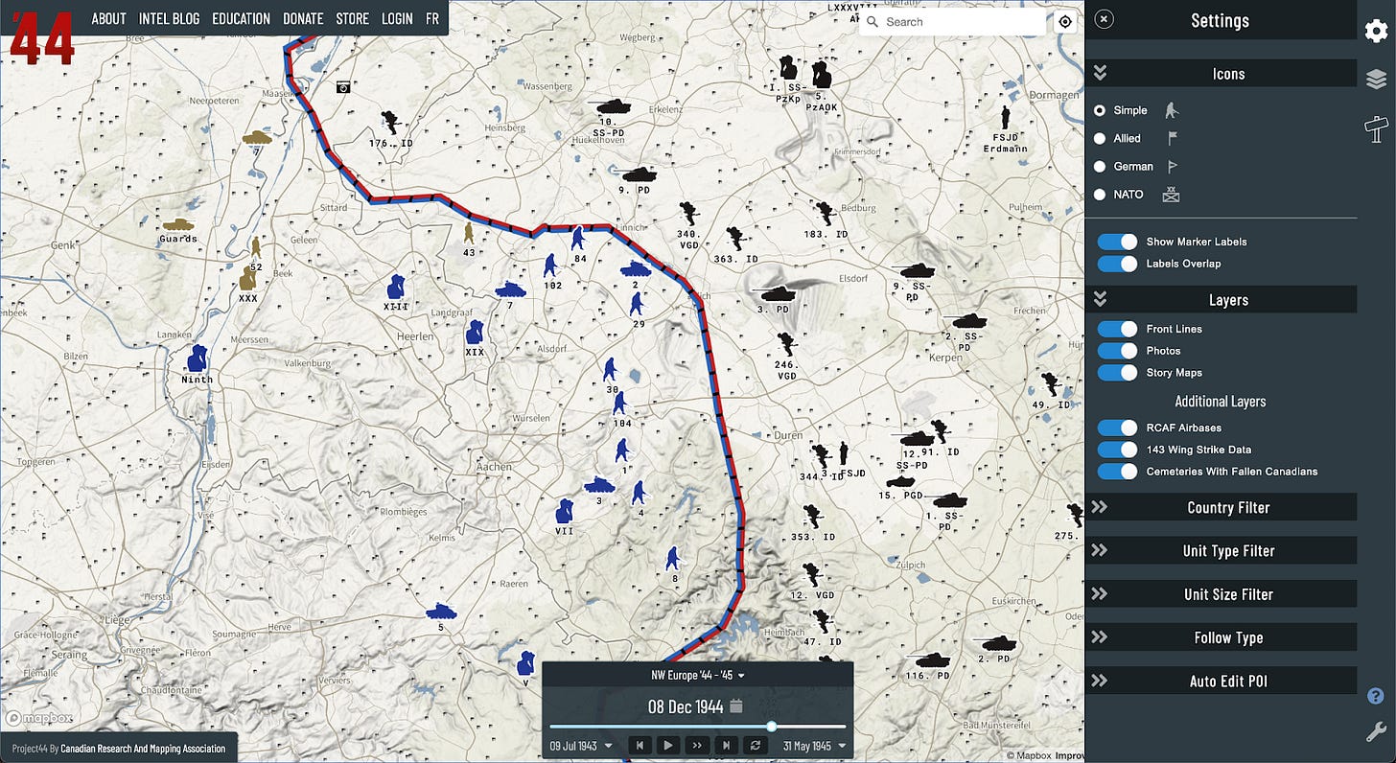
Task: Select the 15. PGD unit marker
Action: click(899, 483)
